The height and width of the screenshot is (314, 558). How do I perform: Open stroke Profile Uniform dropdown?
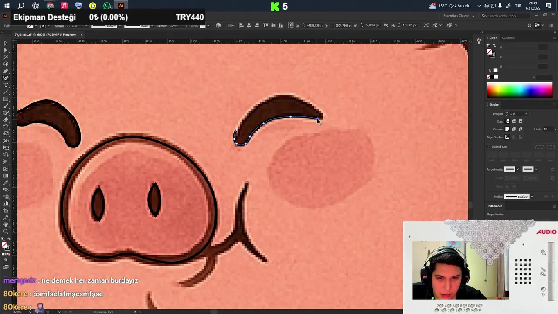coord(532,197)
